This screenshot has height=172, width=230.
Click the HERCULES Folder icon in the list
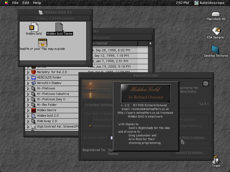point(34,77)
